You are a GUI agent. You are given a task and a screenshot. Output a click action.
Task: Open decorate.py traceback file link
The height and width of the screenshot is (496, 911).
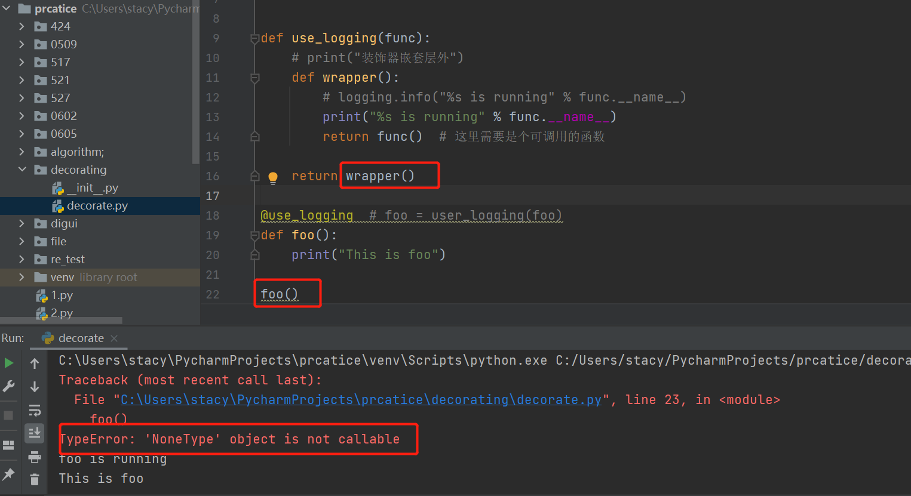click(x=361, y=399)
